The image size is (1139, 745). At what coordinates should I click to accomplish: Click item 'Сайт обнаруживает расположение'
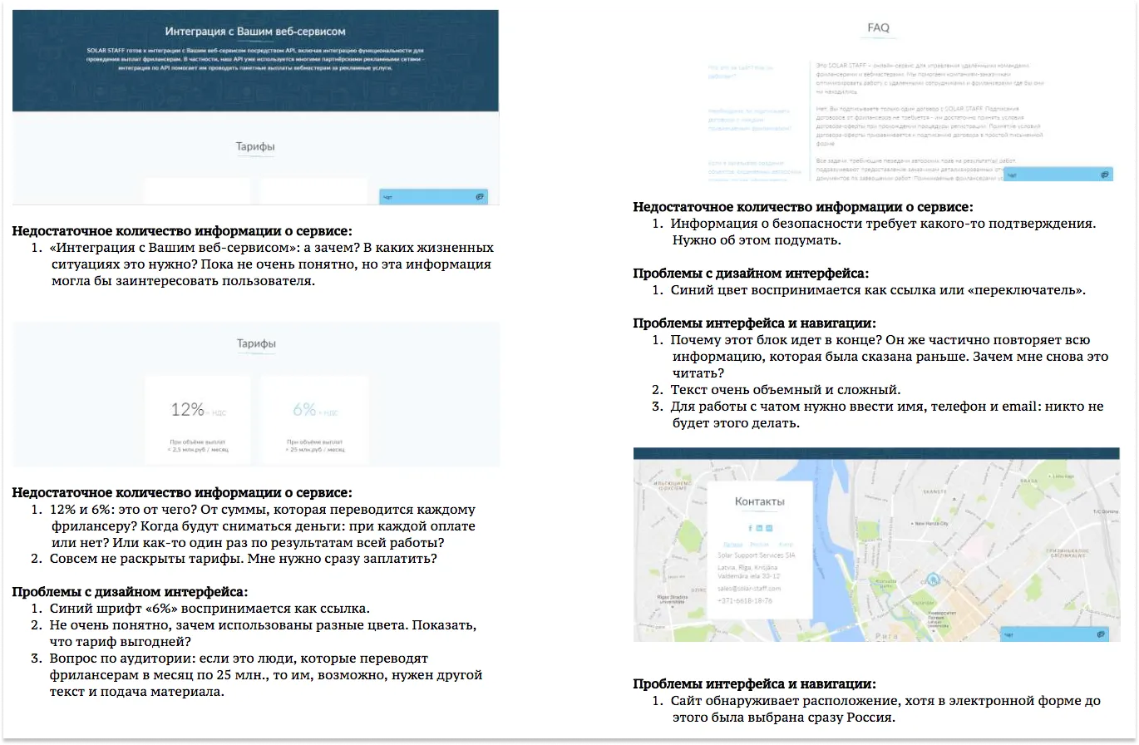[885, 709]
